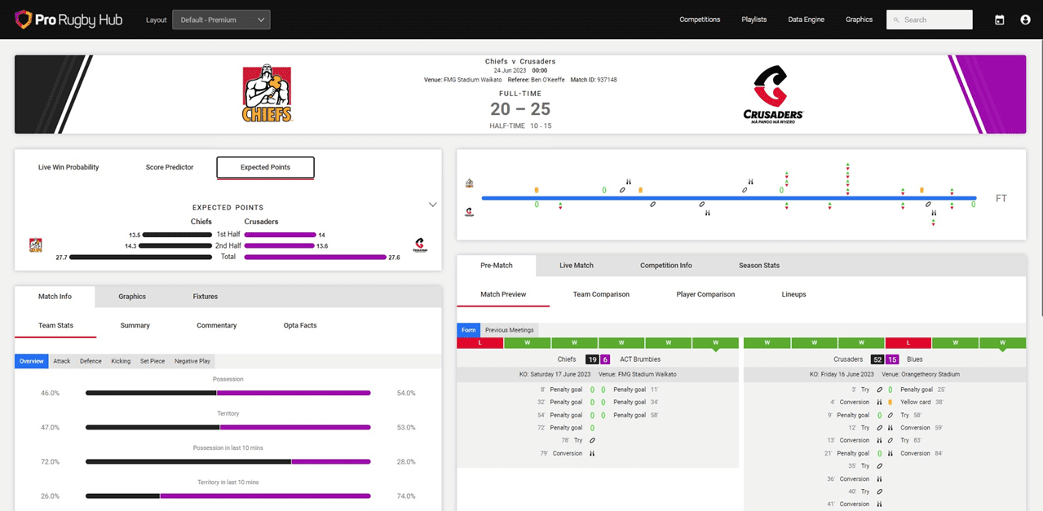This screenshot has height=511, width=1043.
Task: Collapse the Expected Points panel chevron
Action: click(x=433, y=205)
